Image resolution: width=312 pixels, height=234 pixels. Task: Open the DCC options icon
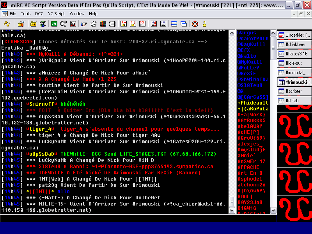pos(142,24)
